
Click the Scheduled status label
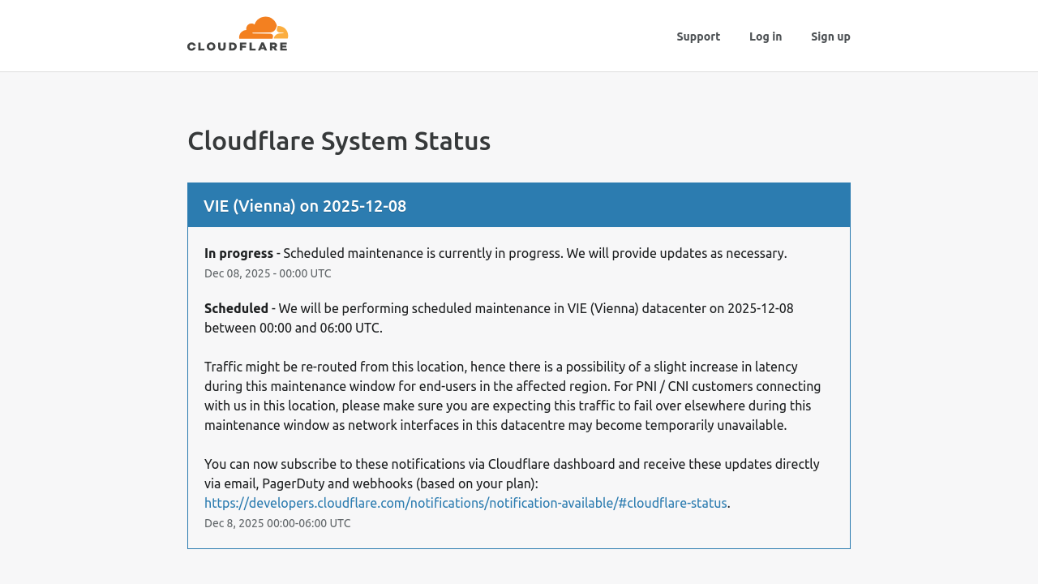(236, 307)
